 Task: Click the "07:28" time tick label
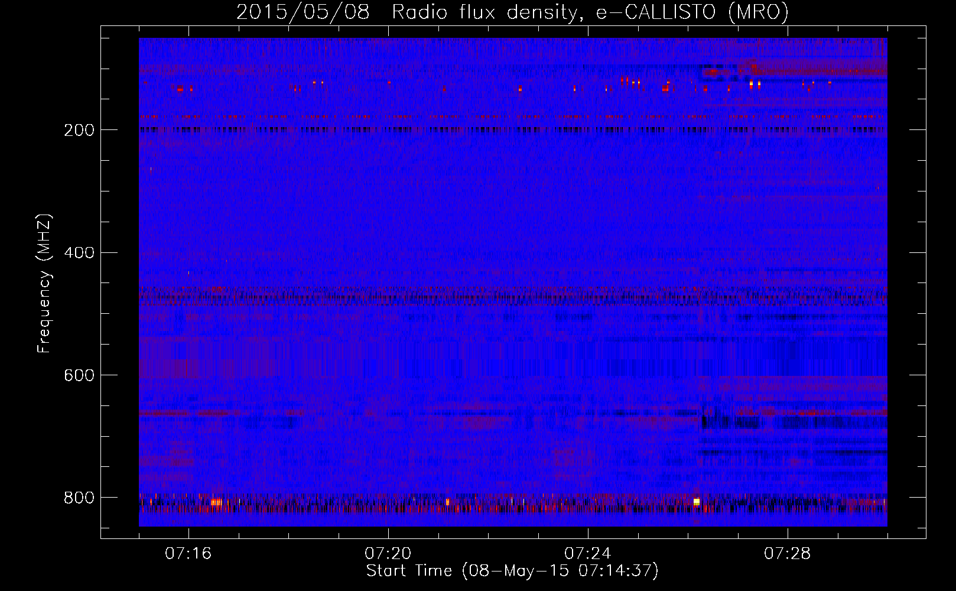point(788,554)
